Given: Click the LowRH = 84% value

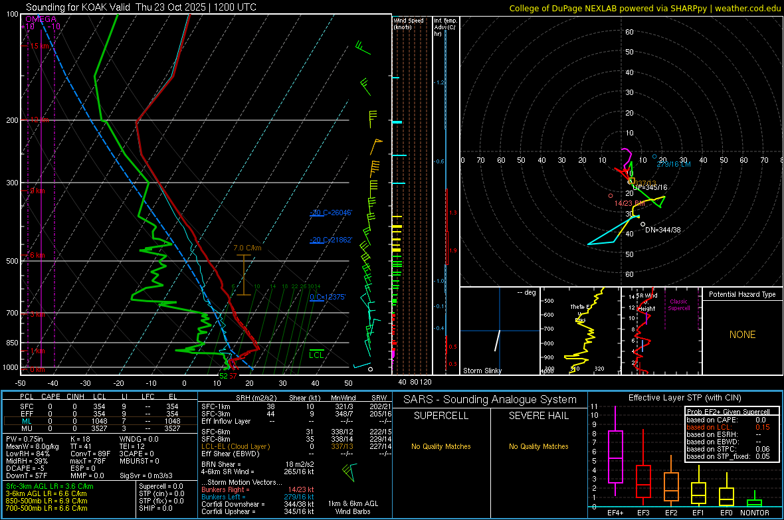Looking at the screenshot, I should [x=28, y=454].
